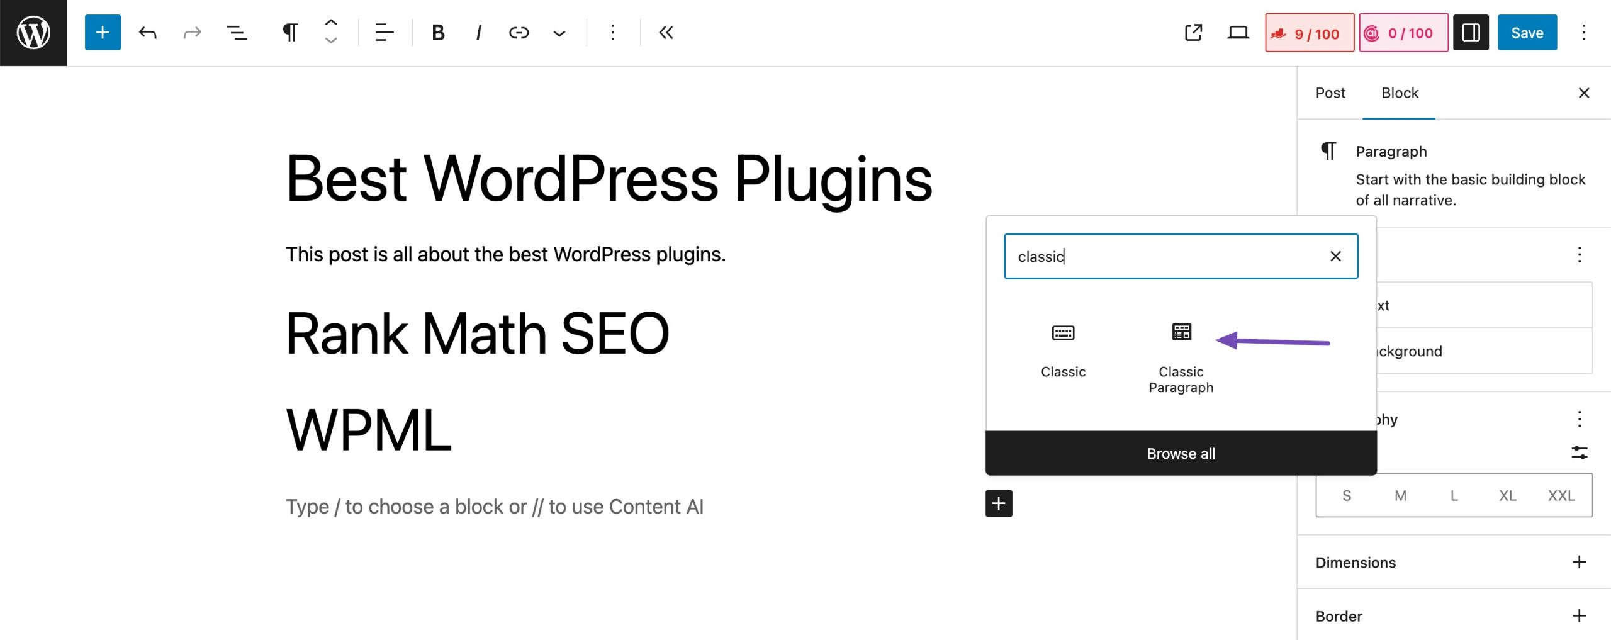Open Typography options menu
The width and height of the screenshot is (1611, 640).
click(x=1579, y=419)
